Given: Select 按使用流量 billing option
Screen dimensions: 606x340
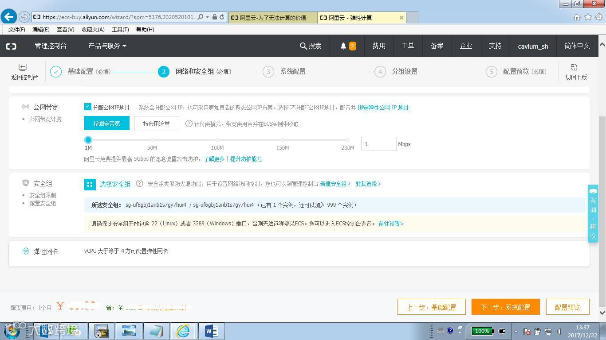Looking at the screenshot, I should point(157,124).
